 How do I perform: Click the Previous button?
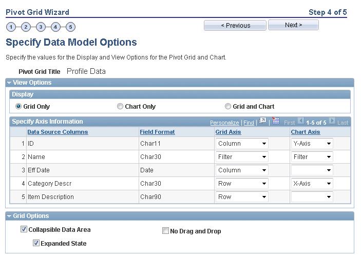click(235, 25)
